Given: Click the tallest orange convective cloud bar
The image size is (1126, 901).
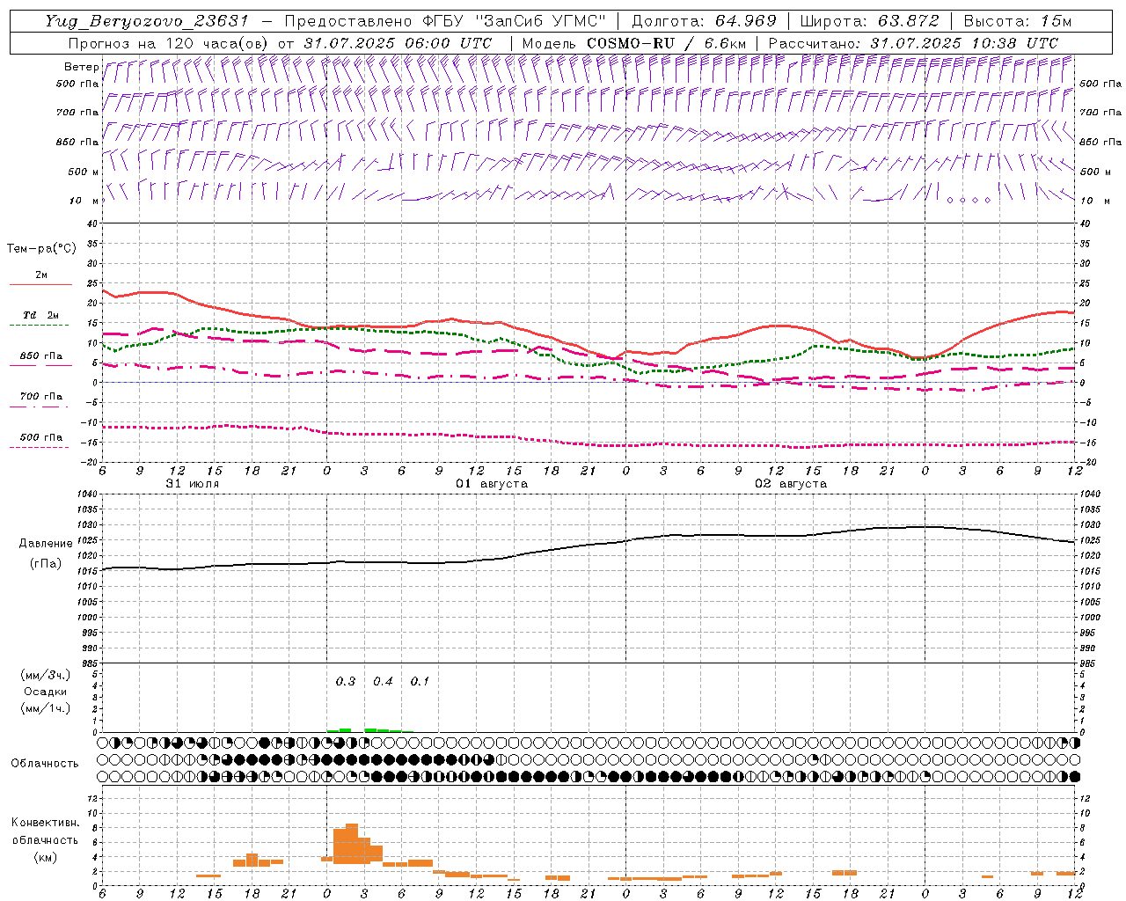Looking at the screenshot, I should 352,843.
